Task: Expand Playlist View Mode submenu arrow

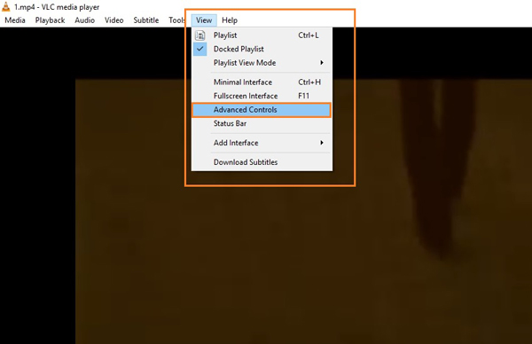Action: pos(322,63)
